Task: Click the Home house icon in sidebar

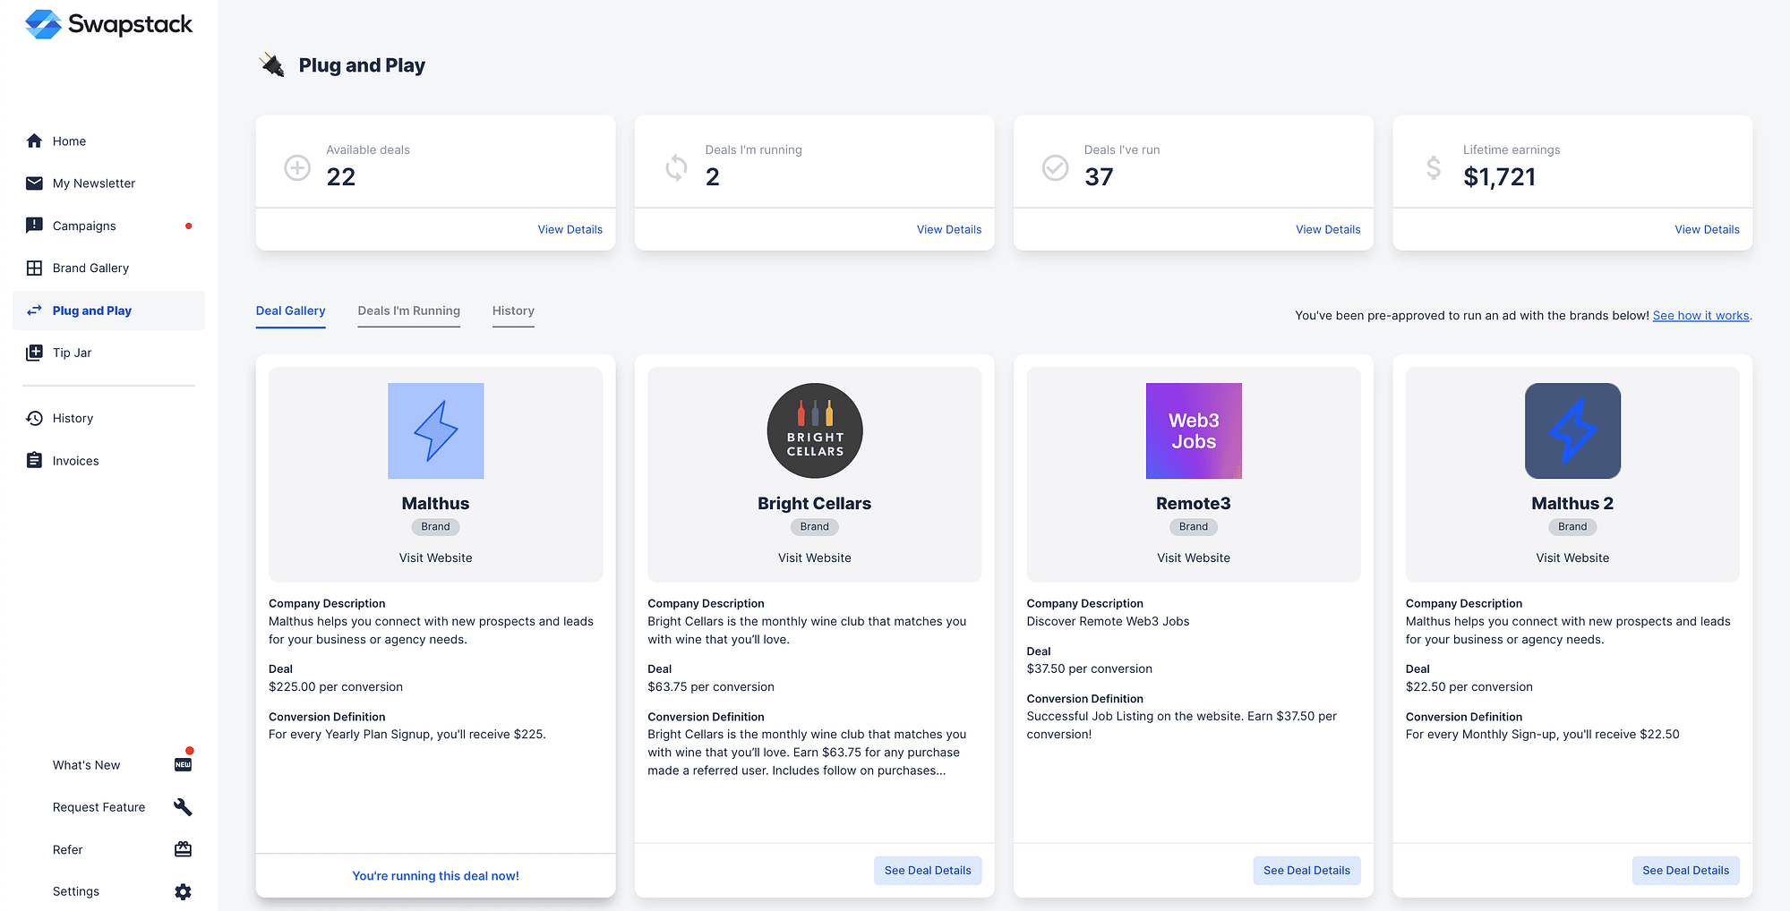Action: pyautogui.click(x=34, y=140)
